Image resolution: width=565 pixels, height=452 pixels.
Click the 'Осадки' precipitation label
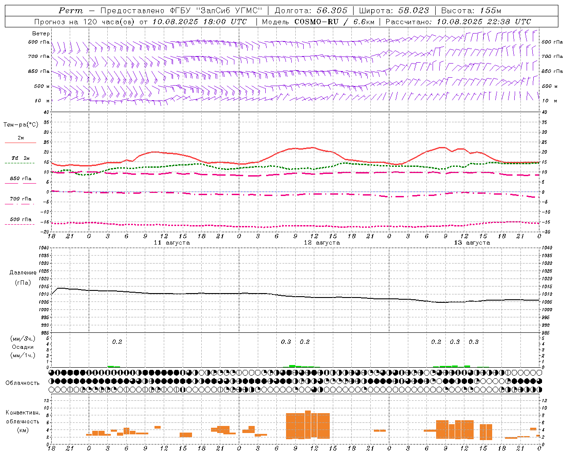coord(23,347)
